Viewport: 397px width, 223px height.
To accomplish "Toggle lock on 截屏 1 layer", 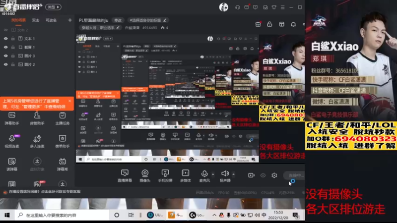I will pyautogui.click(x=13, y=47).
